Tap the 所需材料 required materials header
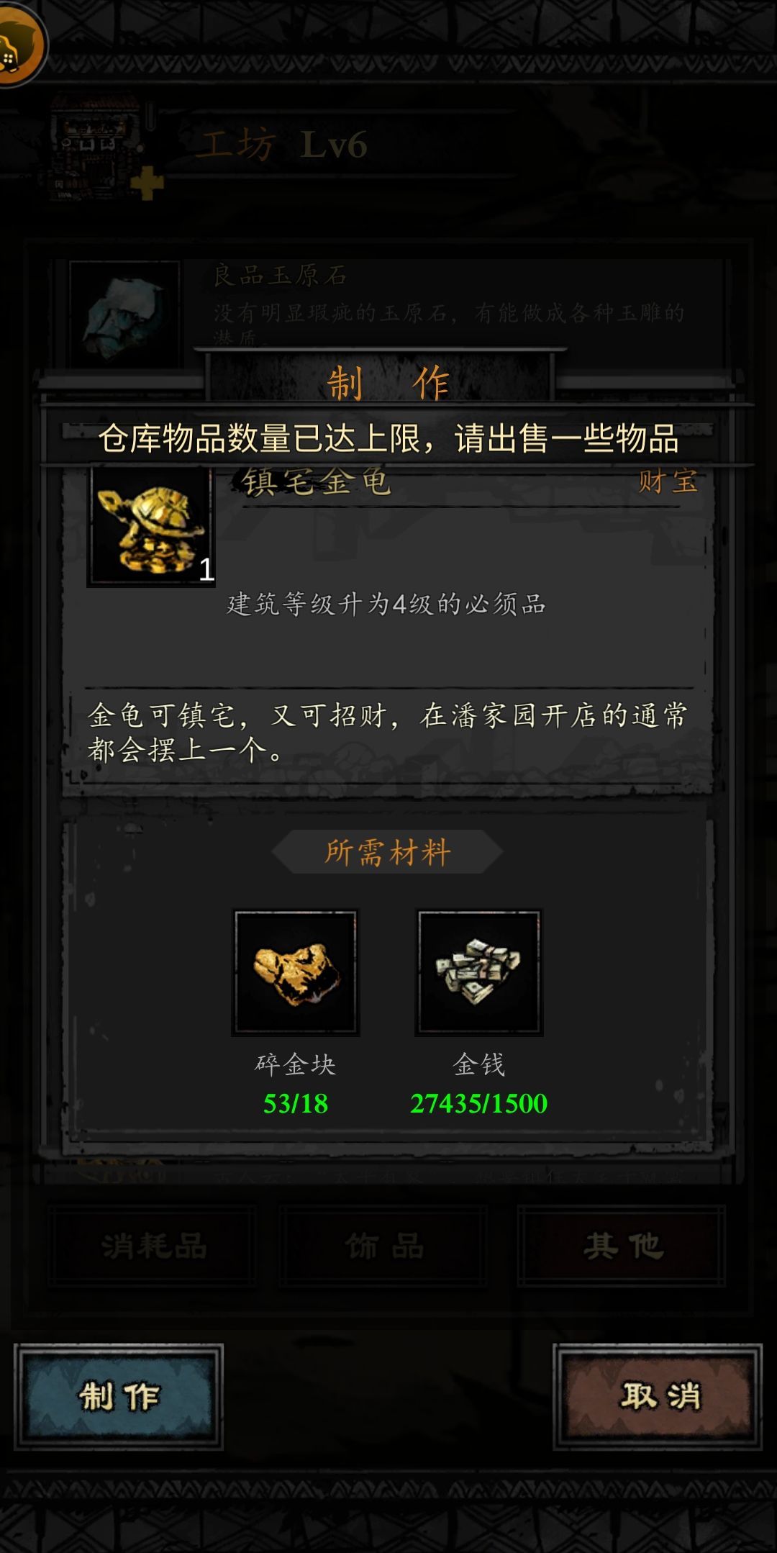Viewport: 777px width, 1553px height. pyautogui.click(x=388, y=852)
